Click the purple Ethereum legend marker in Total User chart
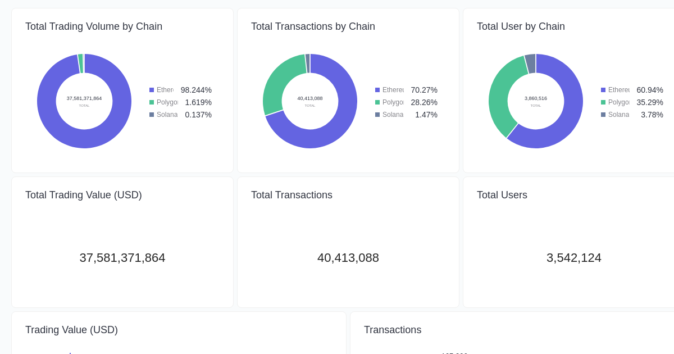 [x=602, y=90]
